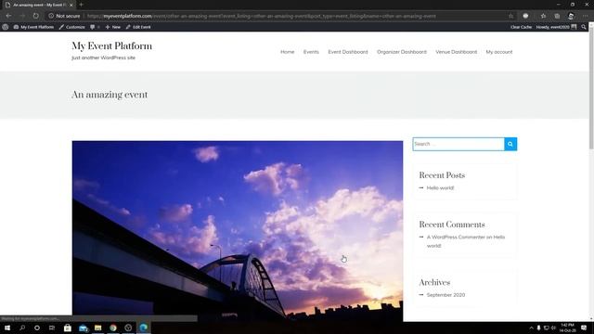Open Task View on the taskbar

(x=52, y=328)
